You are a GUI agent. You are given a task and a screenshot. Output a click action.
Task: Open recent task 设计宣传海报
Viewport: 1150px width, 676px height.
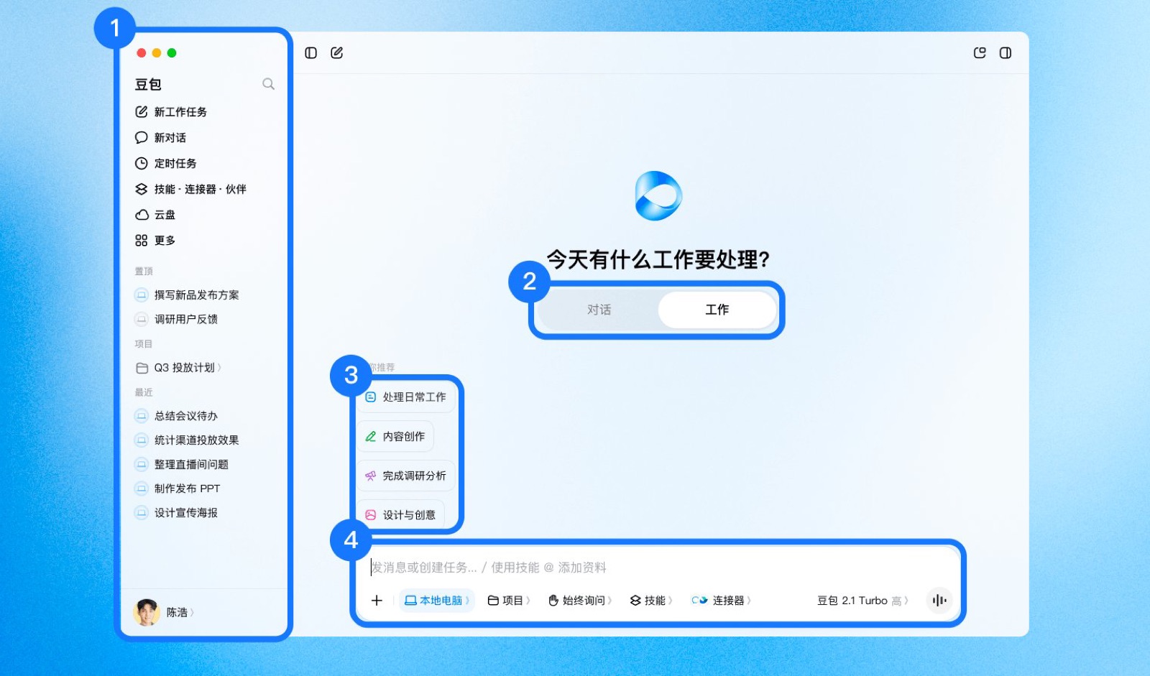point(176,513)
